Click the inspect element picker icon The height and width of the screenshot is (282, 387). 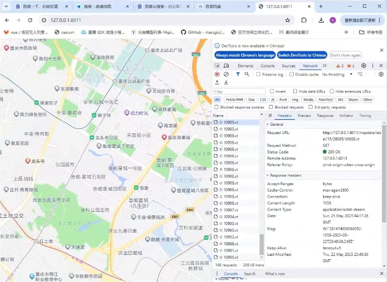(217, 66)
